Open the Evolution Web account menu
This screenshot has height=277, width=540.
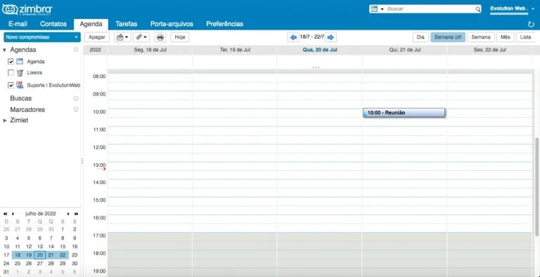coord(512,8)
